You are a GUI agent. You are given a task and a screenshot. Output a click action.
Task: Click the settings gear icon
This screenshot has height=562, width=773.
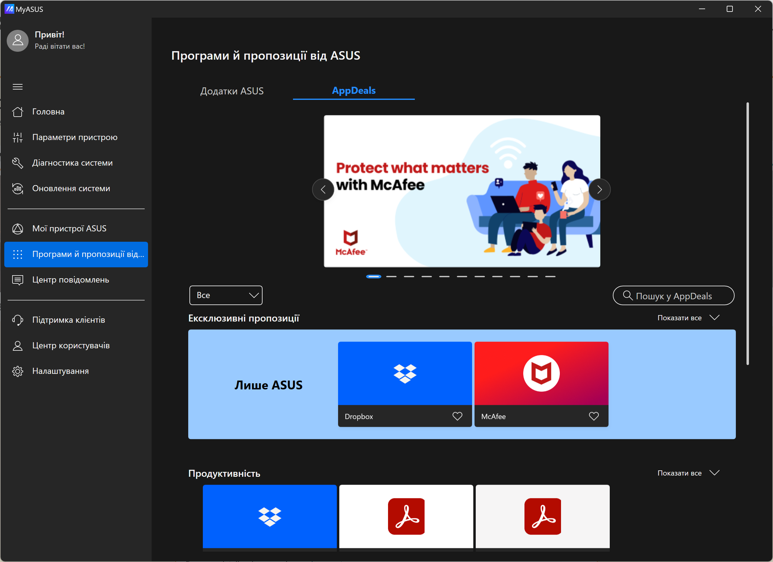[x=18, y=371]
